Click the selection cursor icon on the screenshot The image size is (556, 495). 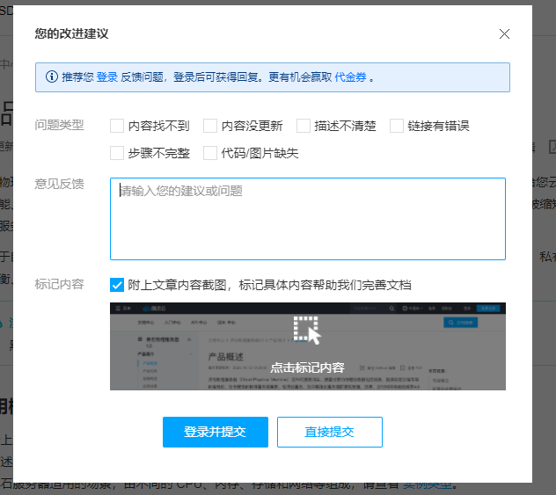click(307, 331)
